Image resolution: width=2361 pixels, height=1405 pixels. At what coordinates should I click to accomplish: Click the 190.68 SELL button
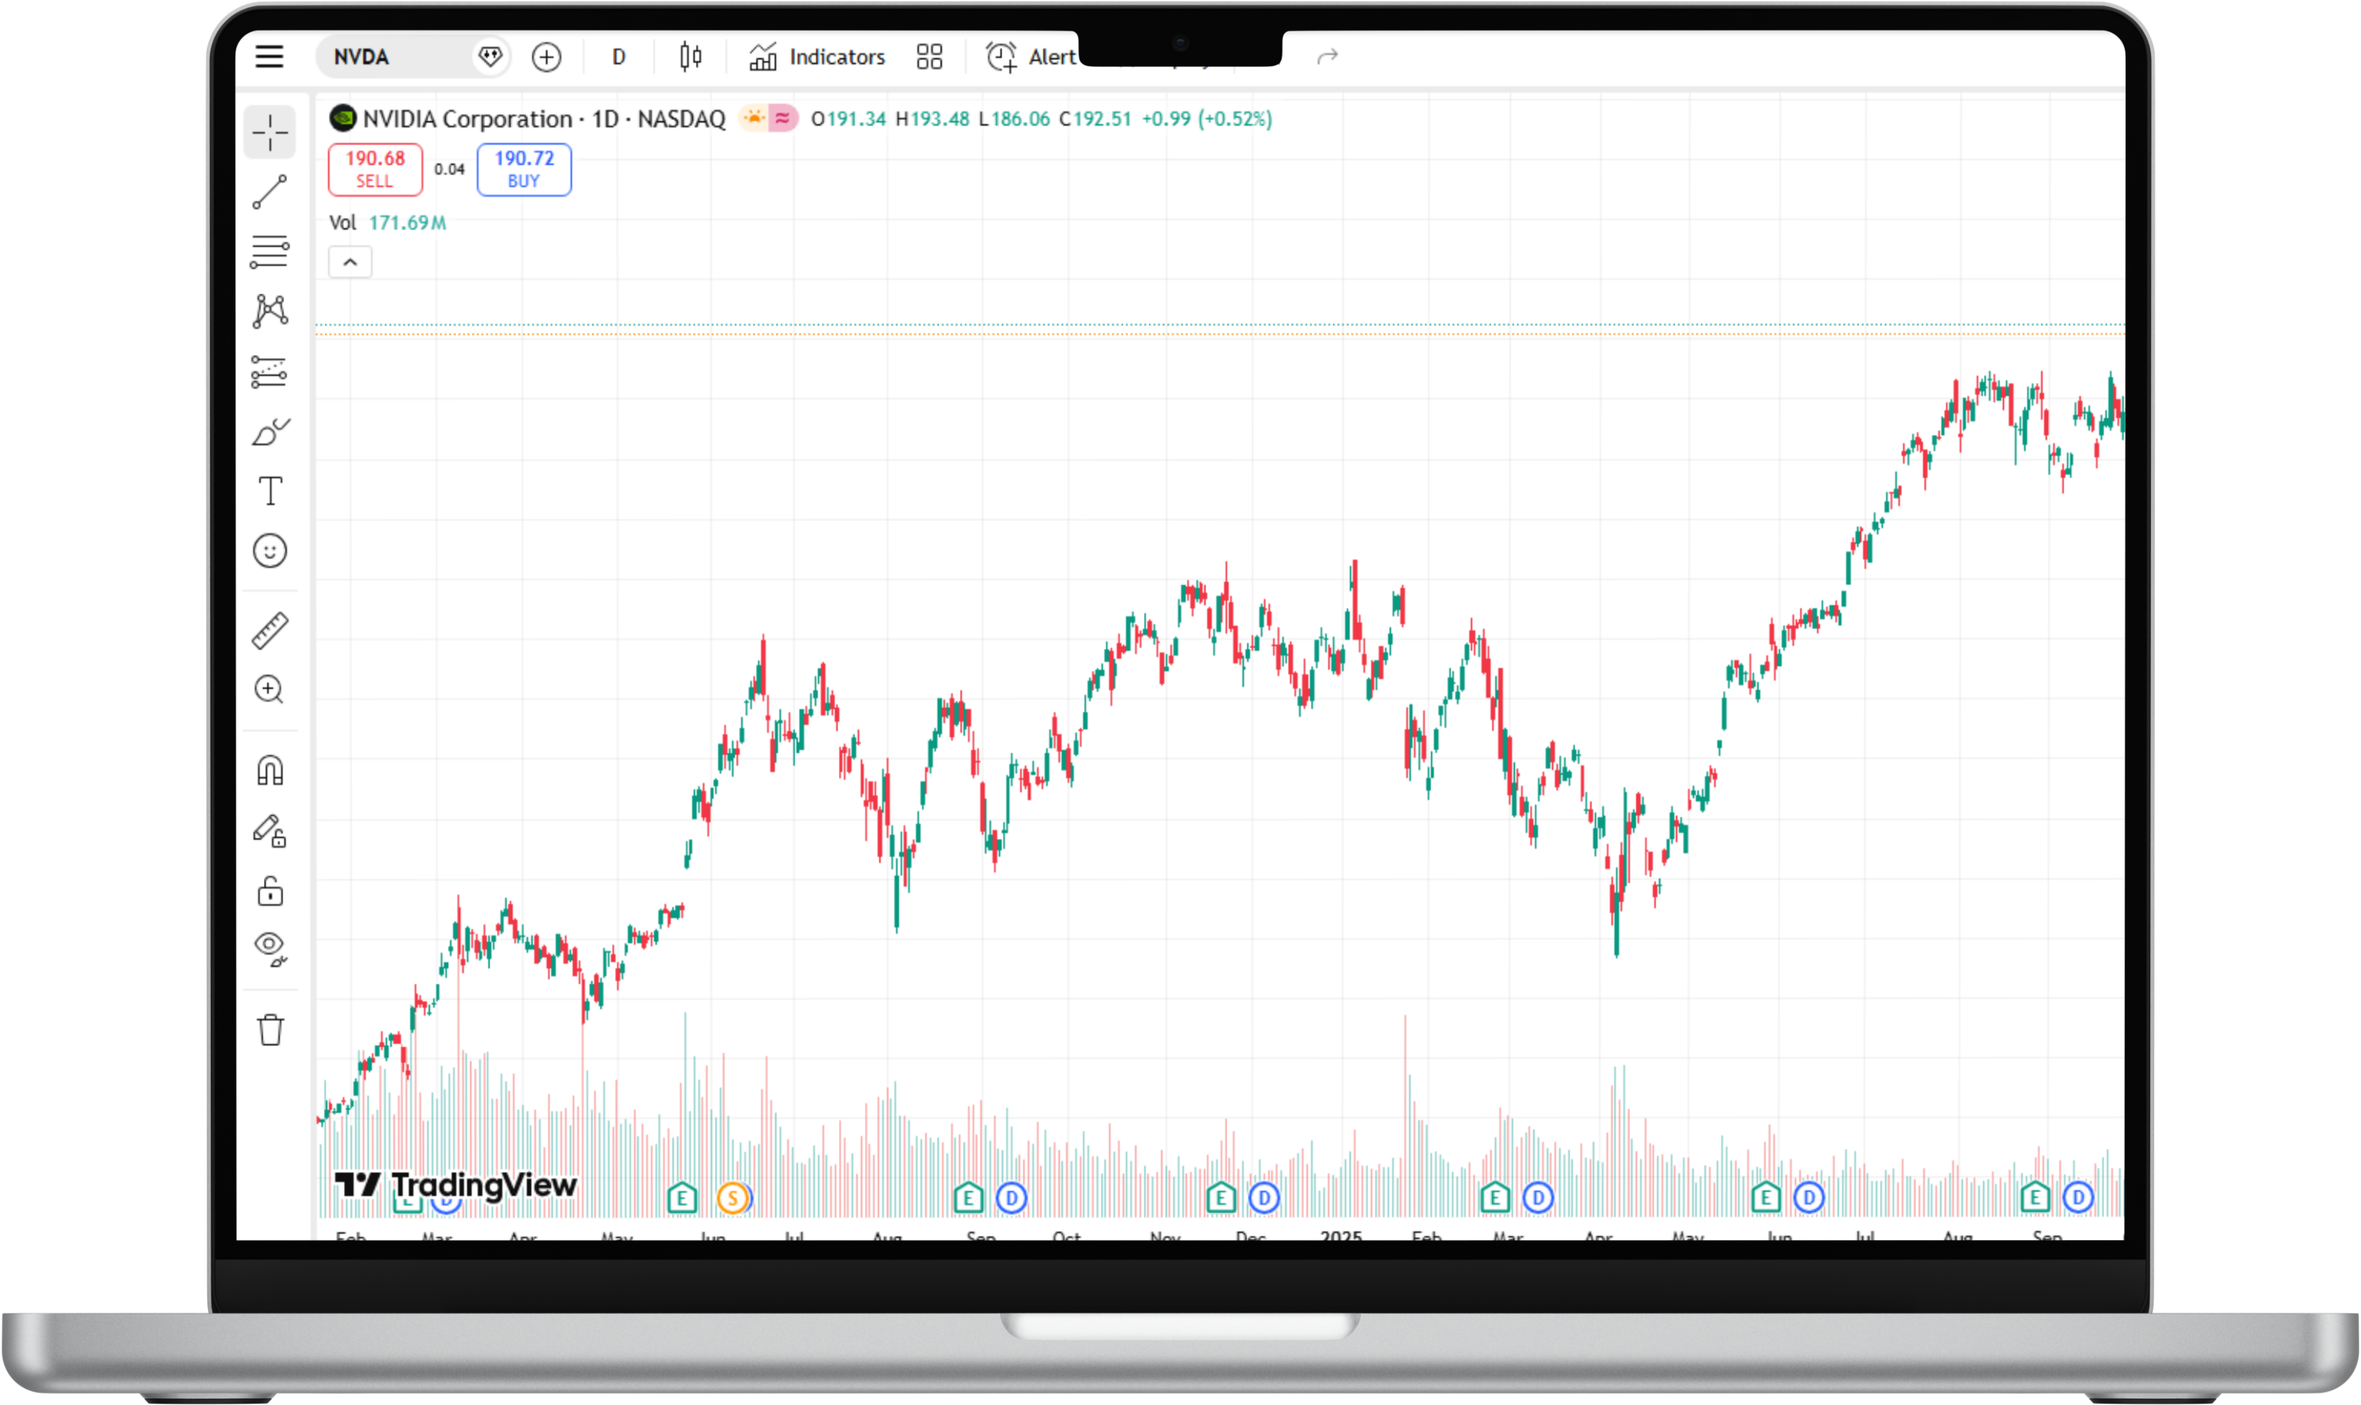pyautogui.click(x=375, y=169)
